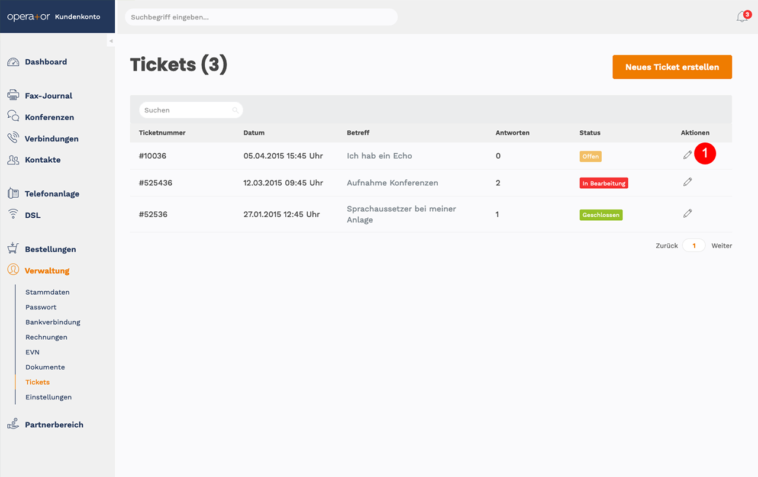Open ticket subject Aufnahme Konferenzen
Screen dimensions: 758x477
click(392, 183)
